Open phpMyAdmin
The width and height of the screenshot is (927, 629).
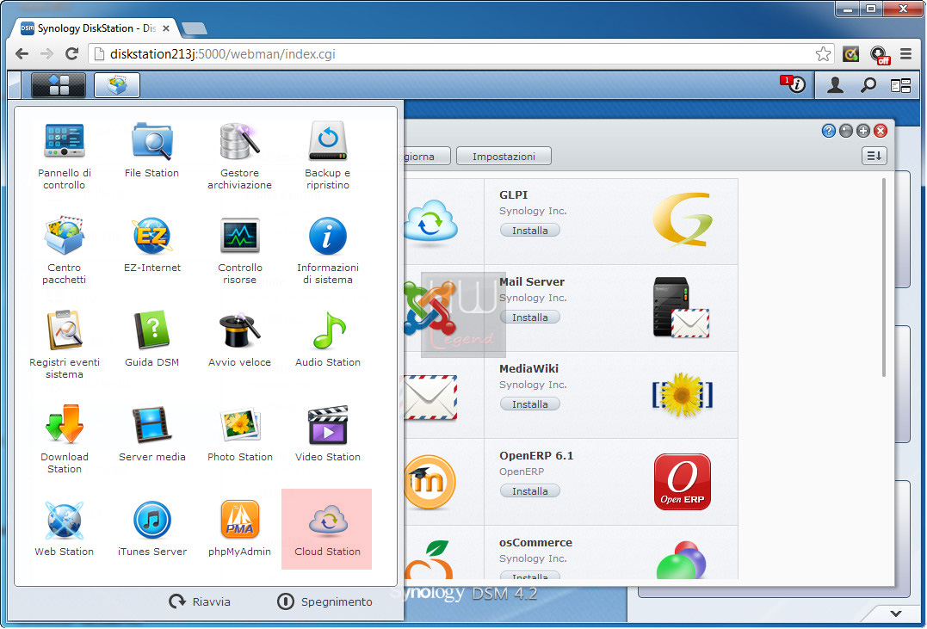239,528
